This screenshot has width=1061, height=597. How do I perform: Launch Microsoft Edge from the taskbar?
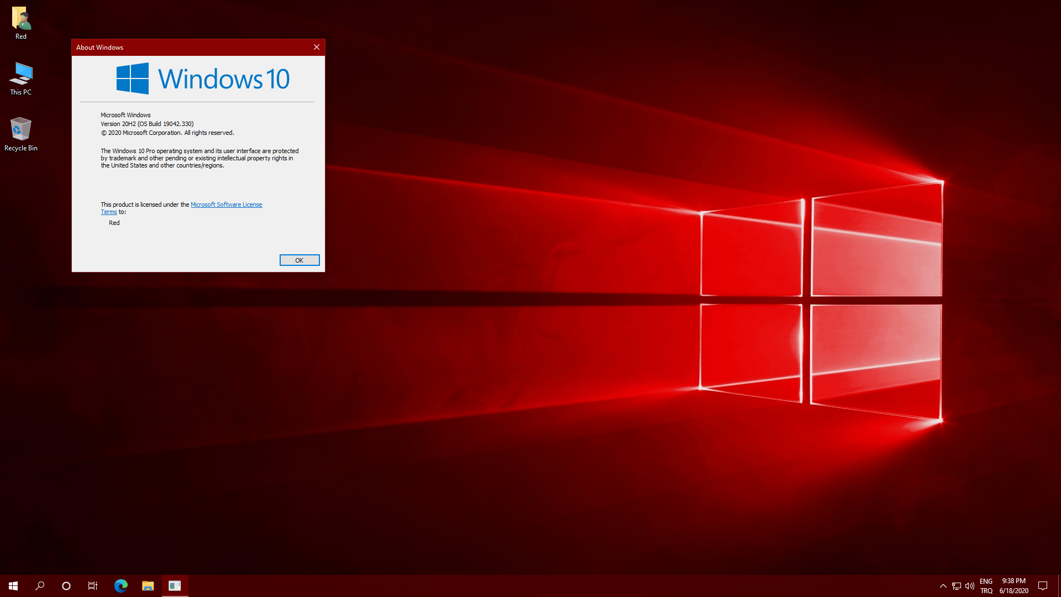(x=120, y=586)
